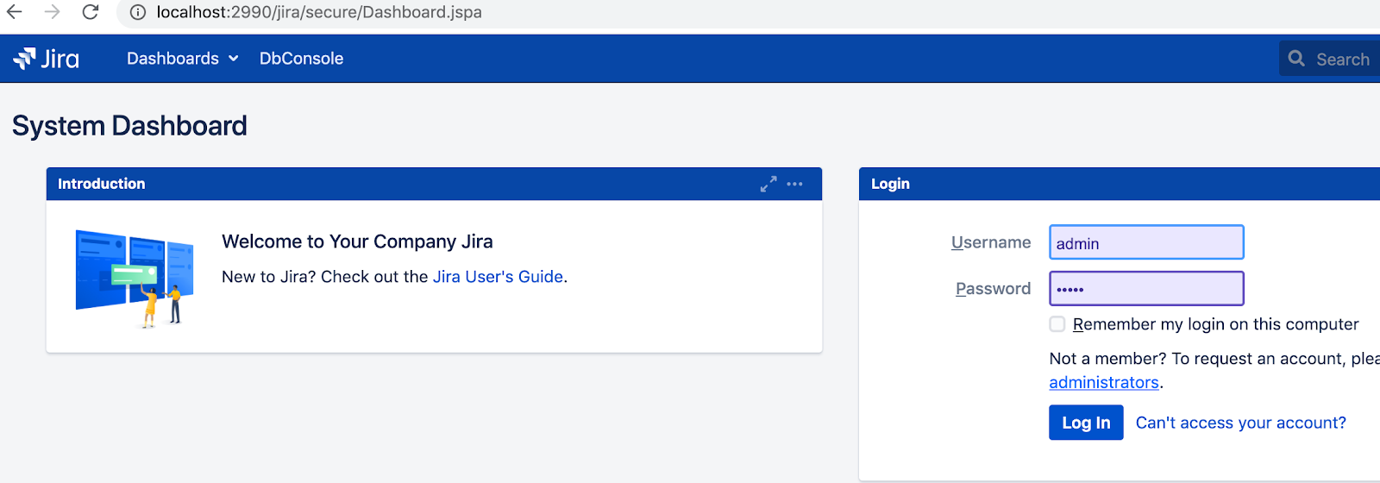This screenshot has width=1380, height=483.
Task: Click the Introduction illustration image
Action: coord(135,278)
